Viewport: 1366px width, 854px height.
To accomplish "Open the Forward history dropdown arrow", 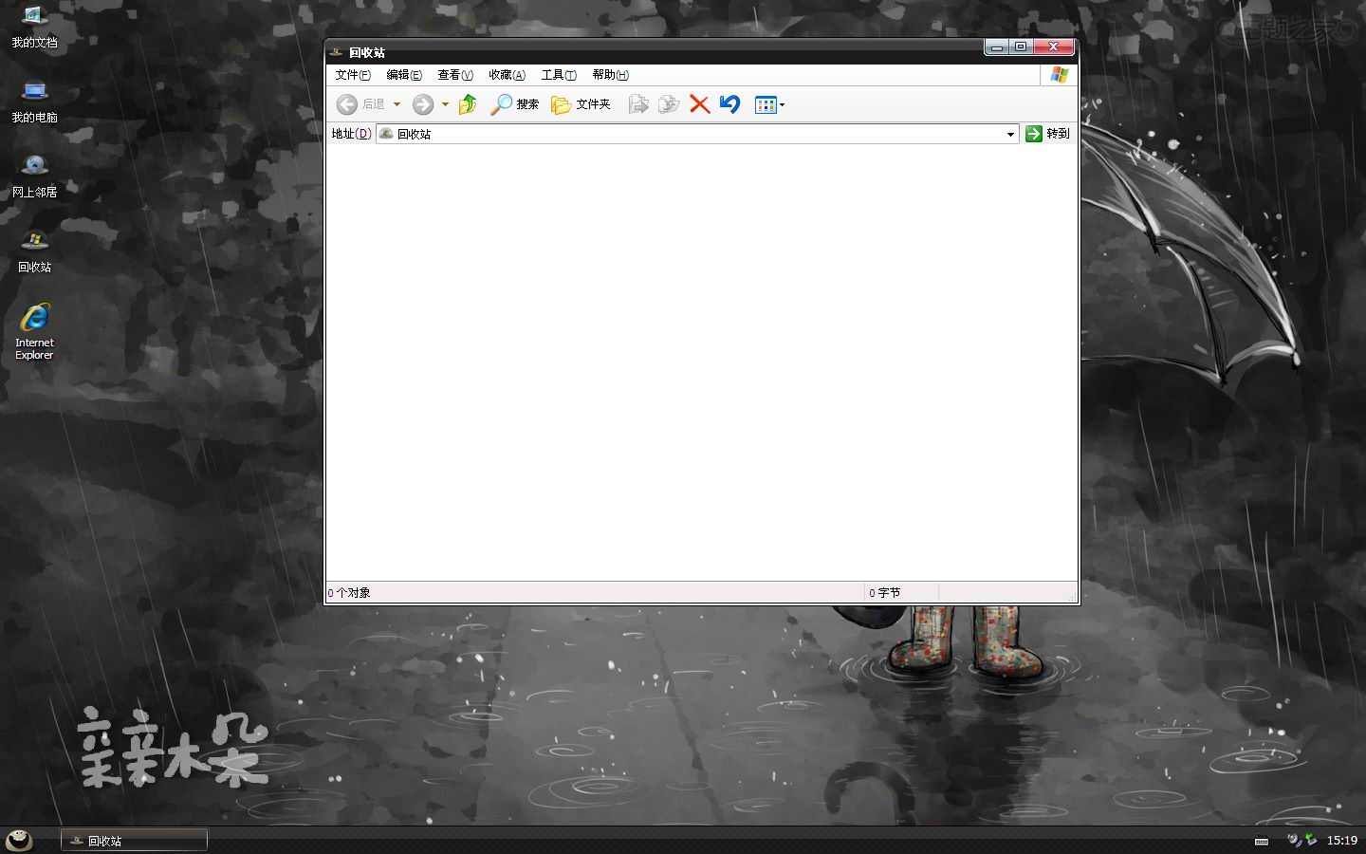I will pos(445,104).
